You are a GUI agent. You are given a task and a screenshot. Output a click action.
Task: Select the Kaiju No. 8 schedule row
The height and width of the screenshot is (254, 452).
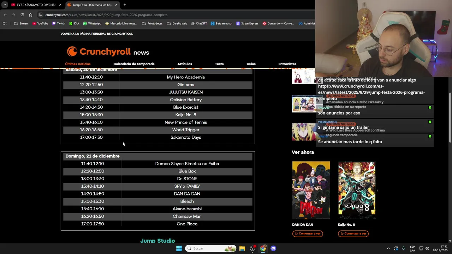tap(158, 115)
